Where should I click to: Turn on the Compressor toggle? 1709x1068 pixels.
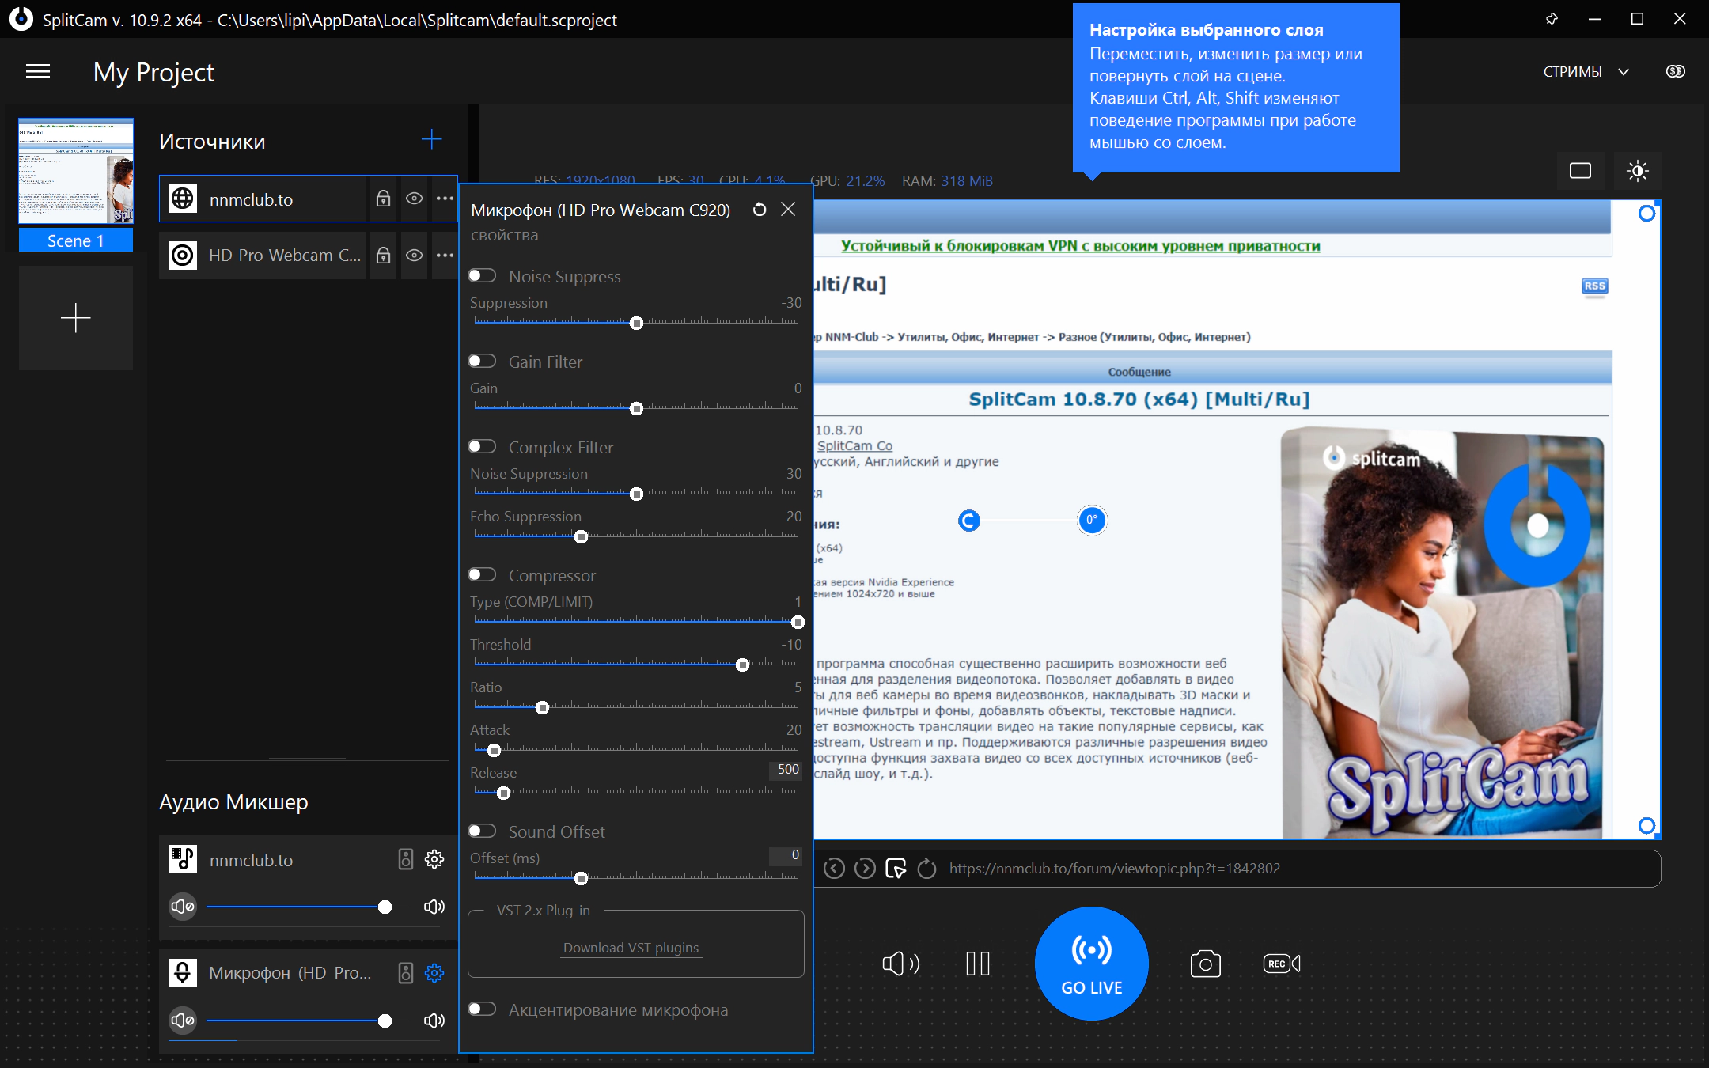pyautogui.click(x=482, y=574)
